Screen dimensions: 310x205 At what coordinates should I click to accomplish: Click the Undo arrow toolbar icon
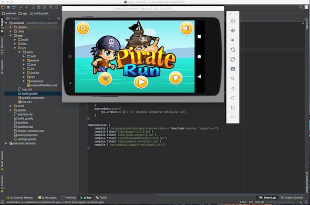point(21,7)
